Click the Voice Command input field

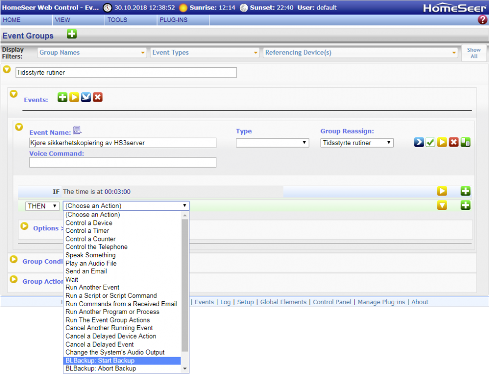point(123,163)
